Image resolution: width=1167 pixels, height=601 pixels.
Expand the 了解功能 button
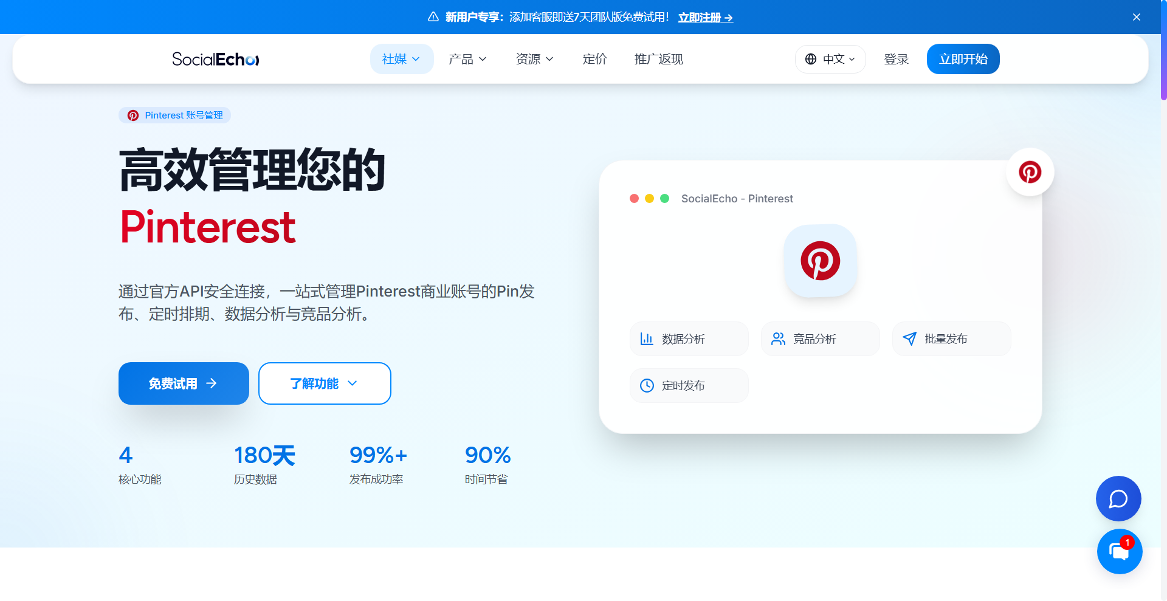[x=325, y=383]
